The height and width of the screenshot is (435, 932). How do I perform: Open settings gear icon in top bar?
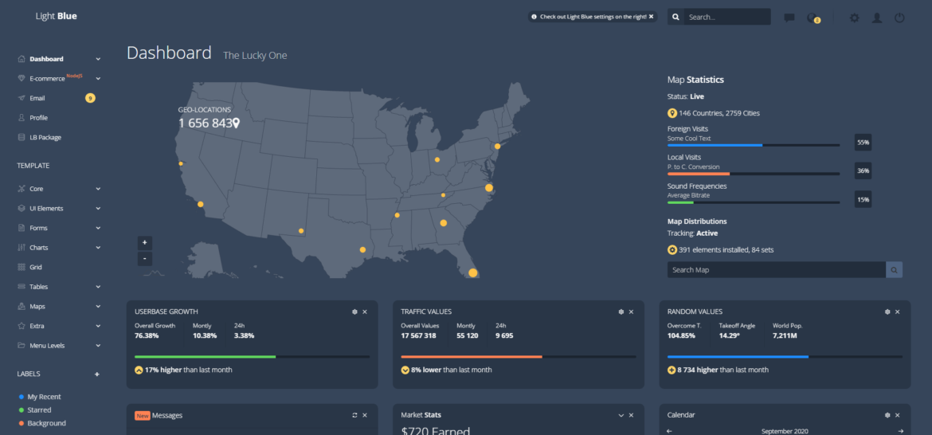pyautogui.click(x=854, y=18)
